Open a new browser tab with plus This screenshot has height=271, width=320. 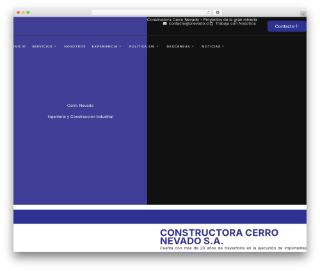tap(303, 14)
